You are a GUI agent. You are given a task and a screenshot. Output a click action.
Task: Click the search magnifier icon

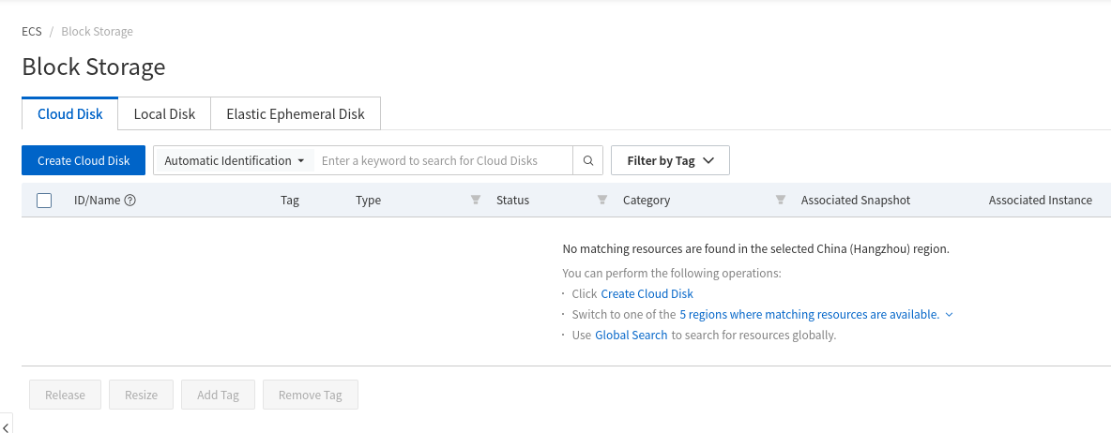(587, 160)
